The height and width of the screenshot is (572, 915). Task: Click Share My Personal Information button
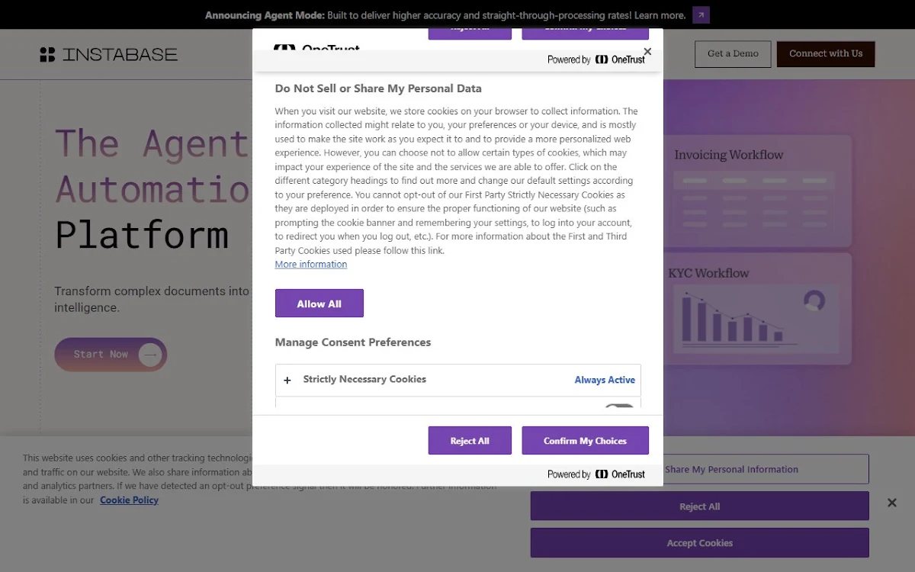[766, 469]
